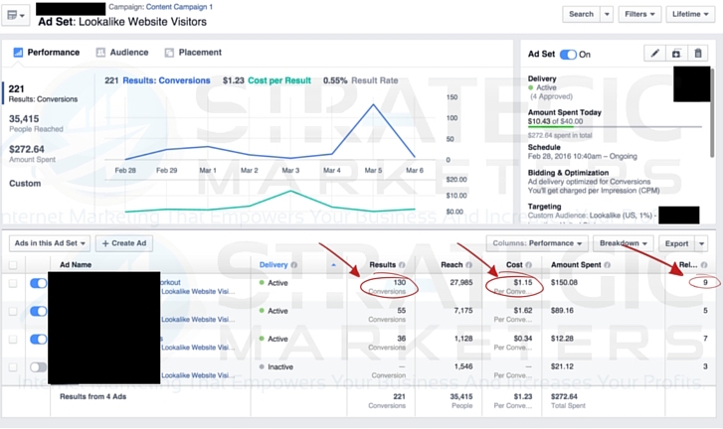This screenshot has height=429, width=723.
Task: Click the Amount Spent info icon
Action: 608,265
